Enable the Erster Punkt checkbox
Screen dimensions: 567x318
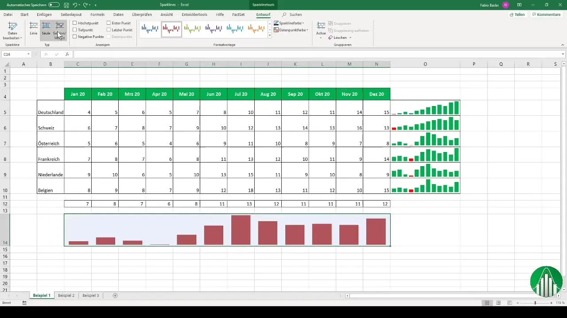[x=109, y=23]
